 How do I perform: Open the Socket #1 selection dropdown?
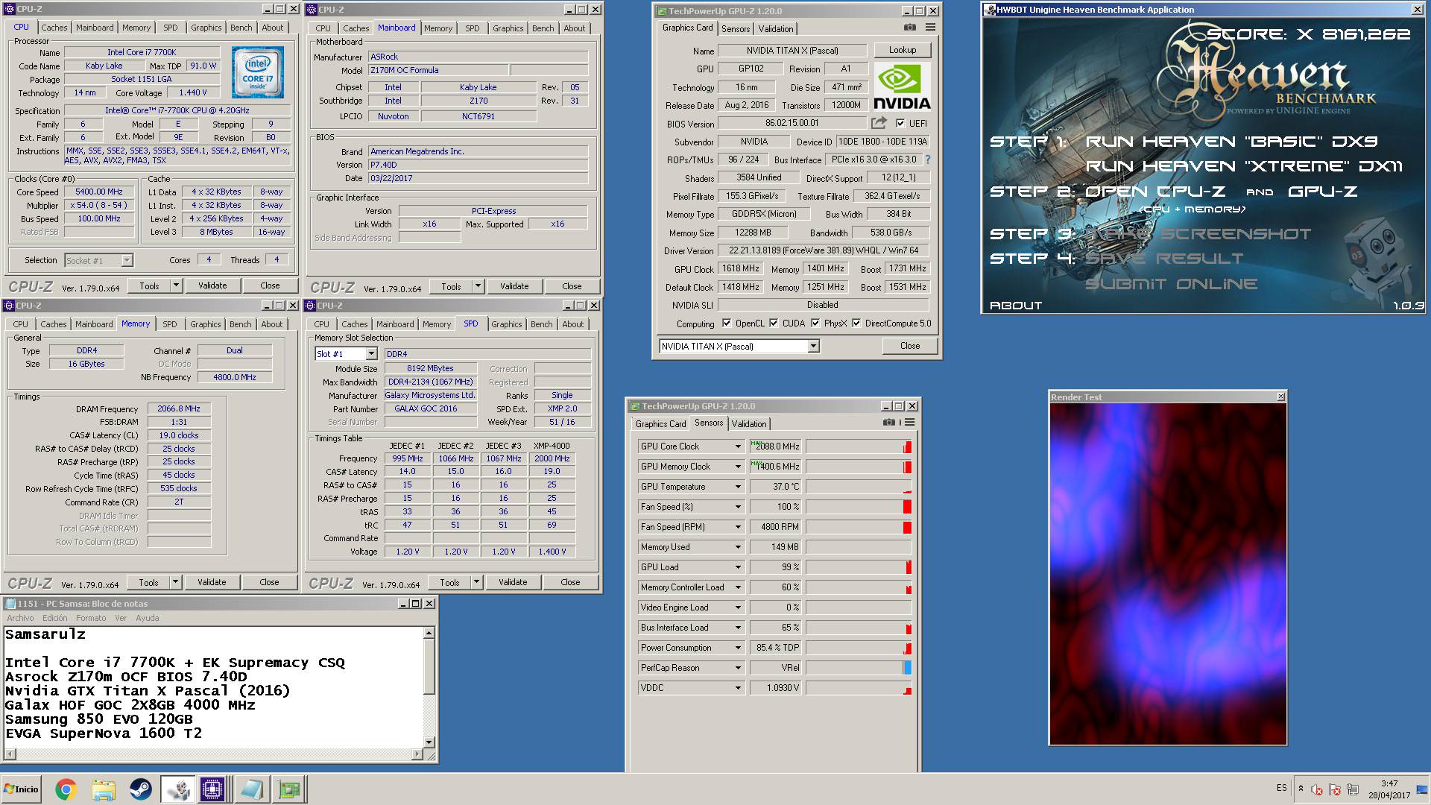127,260
